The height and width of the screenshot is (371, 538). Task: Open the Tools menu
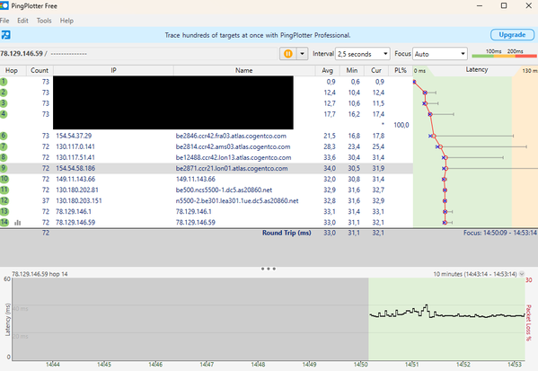point(44,21)
